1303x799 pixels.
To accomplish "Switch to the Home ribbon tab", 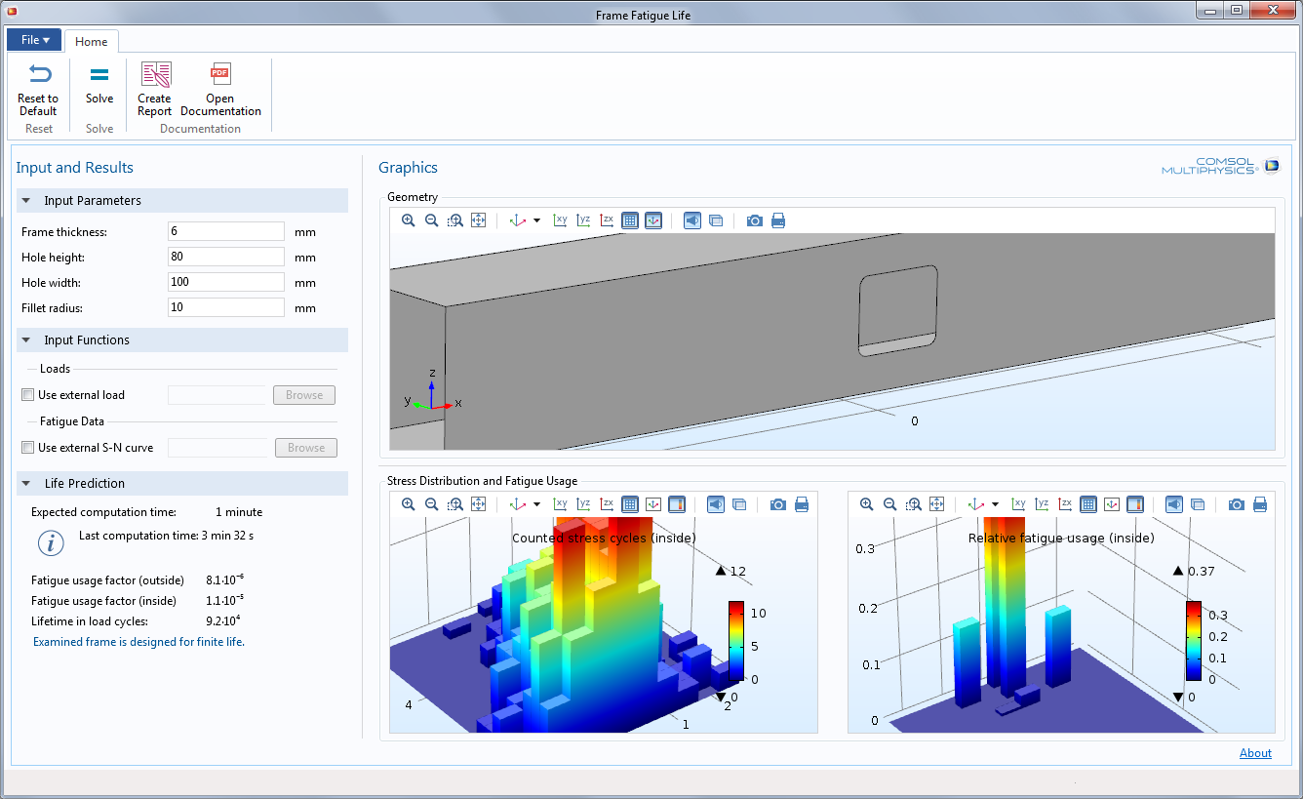I will [x=92, y=42].
